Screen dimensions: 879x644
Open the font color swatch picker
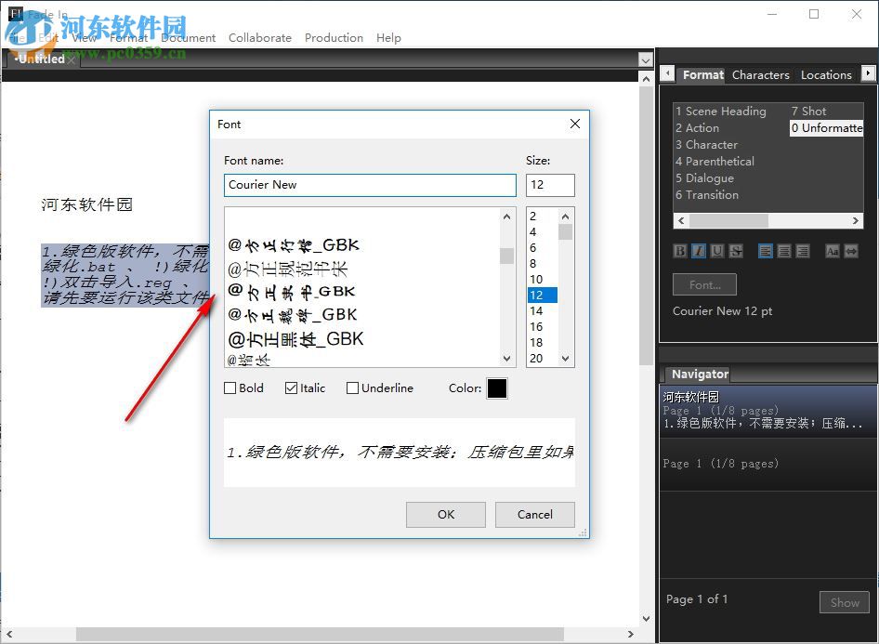(496, 388)
